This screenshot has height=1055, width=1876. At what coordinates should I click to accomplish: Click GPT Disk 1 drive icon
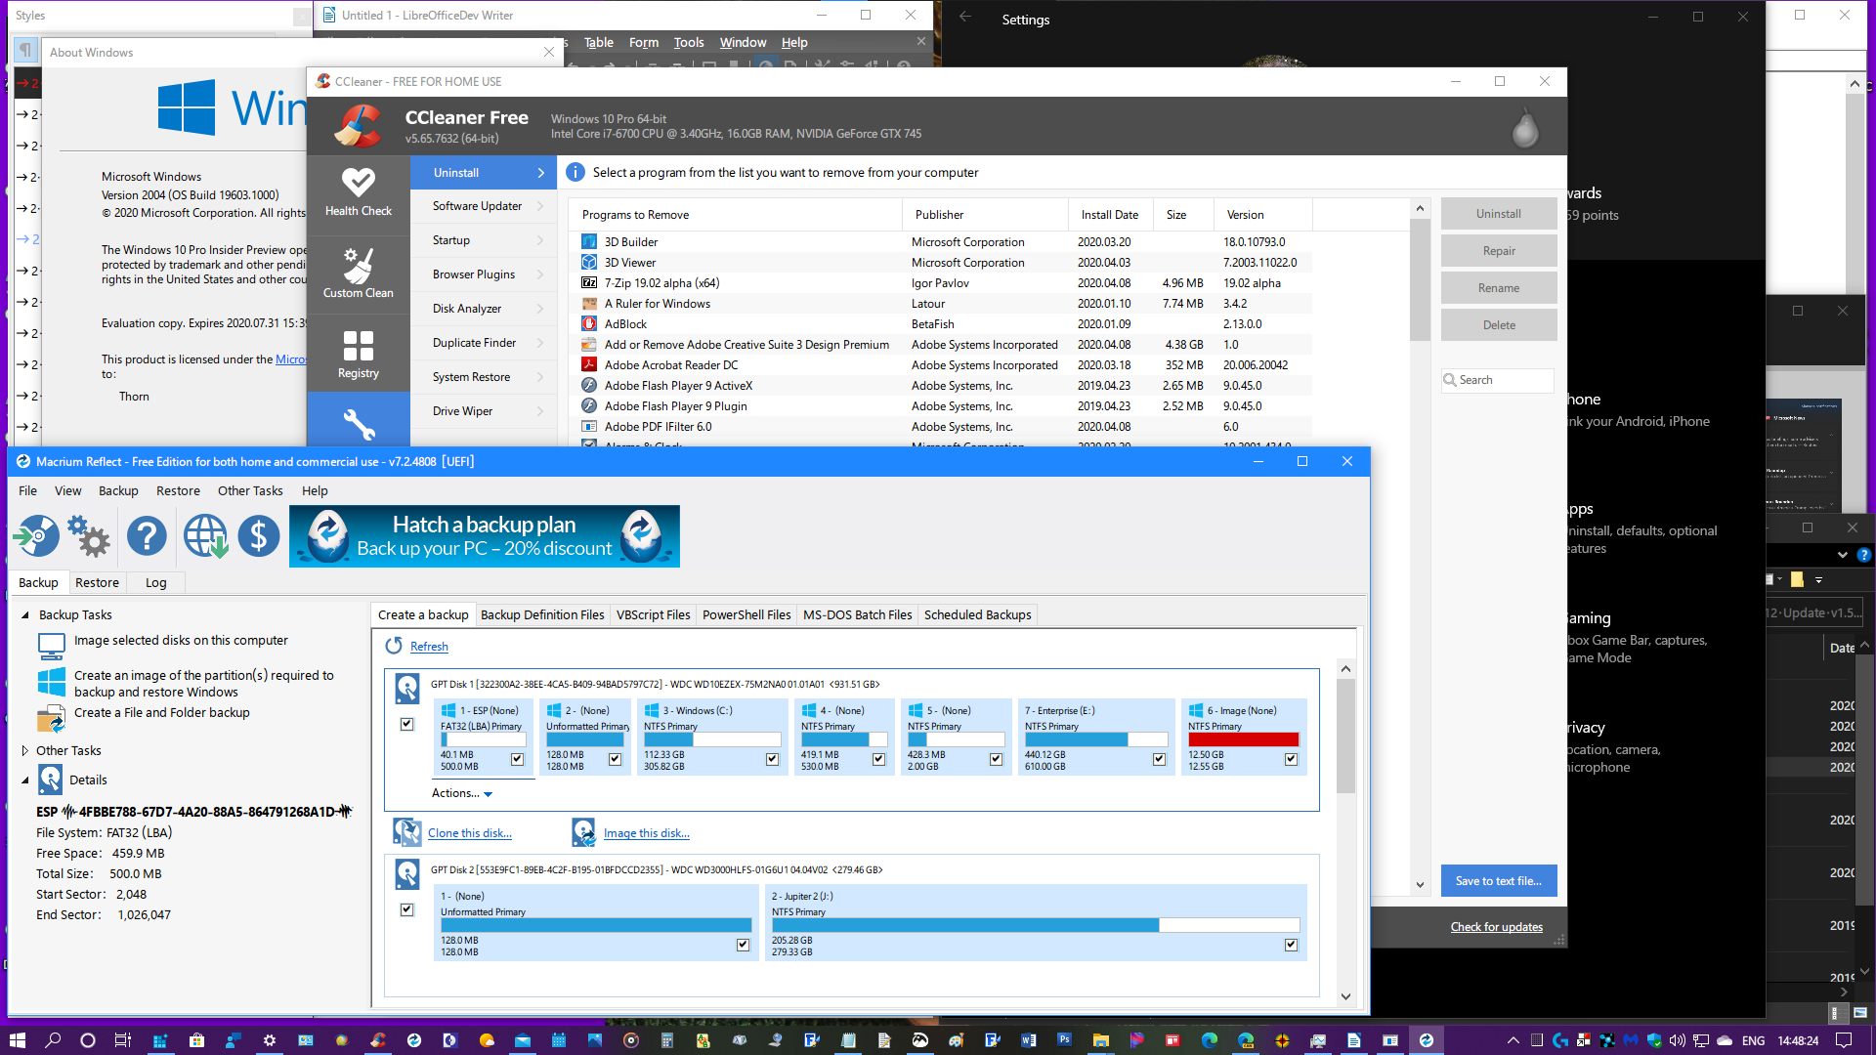tap(407, 689)
